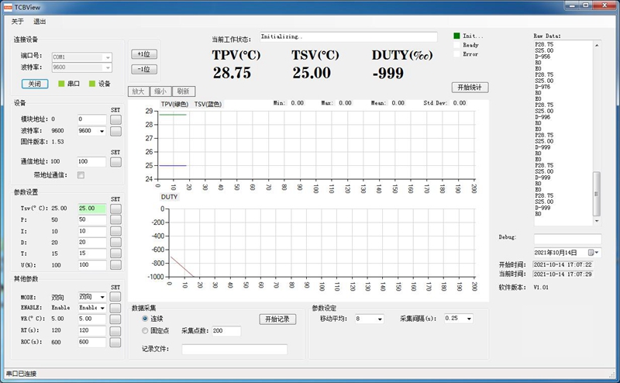Click the 开始记录 button
The width and height of the screenshot is (620, 383).
(x=277, y=319)
